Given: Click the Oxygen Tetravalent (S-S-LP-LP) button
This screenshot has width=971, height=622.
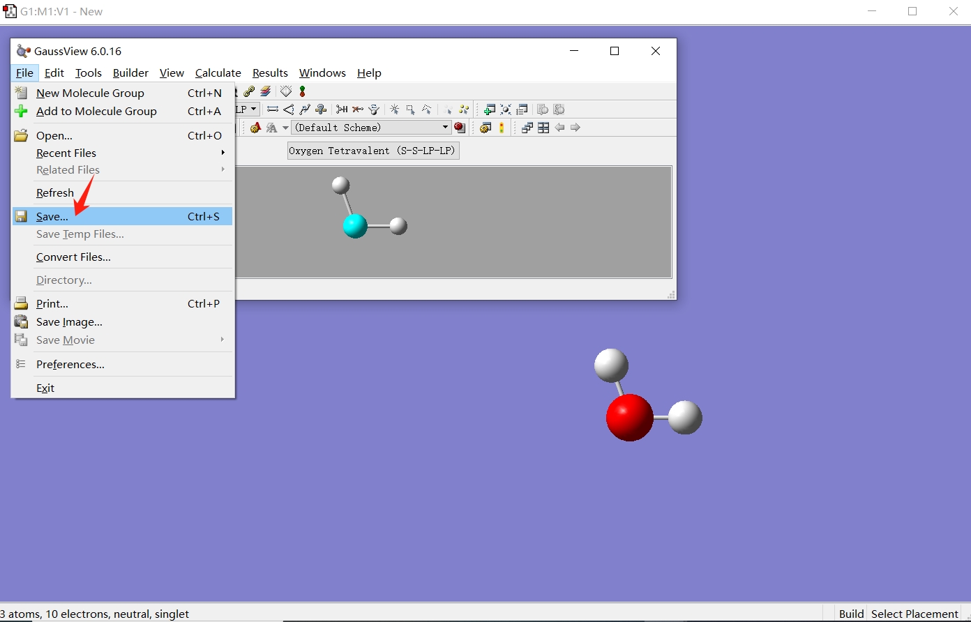Looking at the screenshot, I should click(x=373, y=151).
